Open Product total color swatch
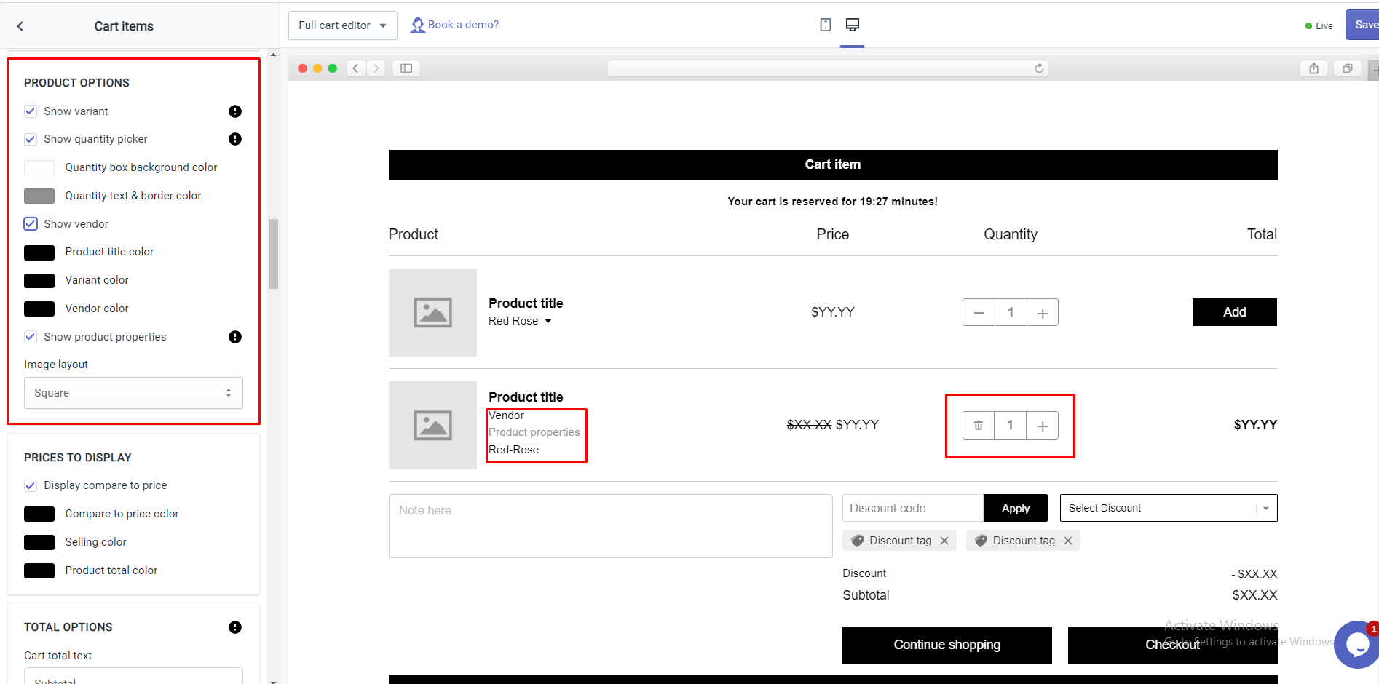1379x684 pixels. (39, 570)
